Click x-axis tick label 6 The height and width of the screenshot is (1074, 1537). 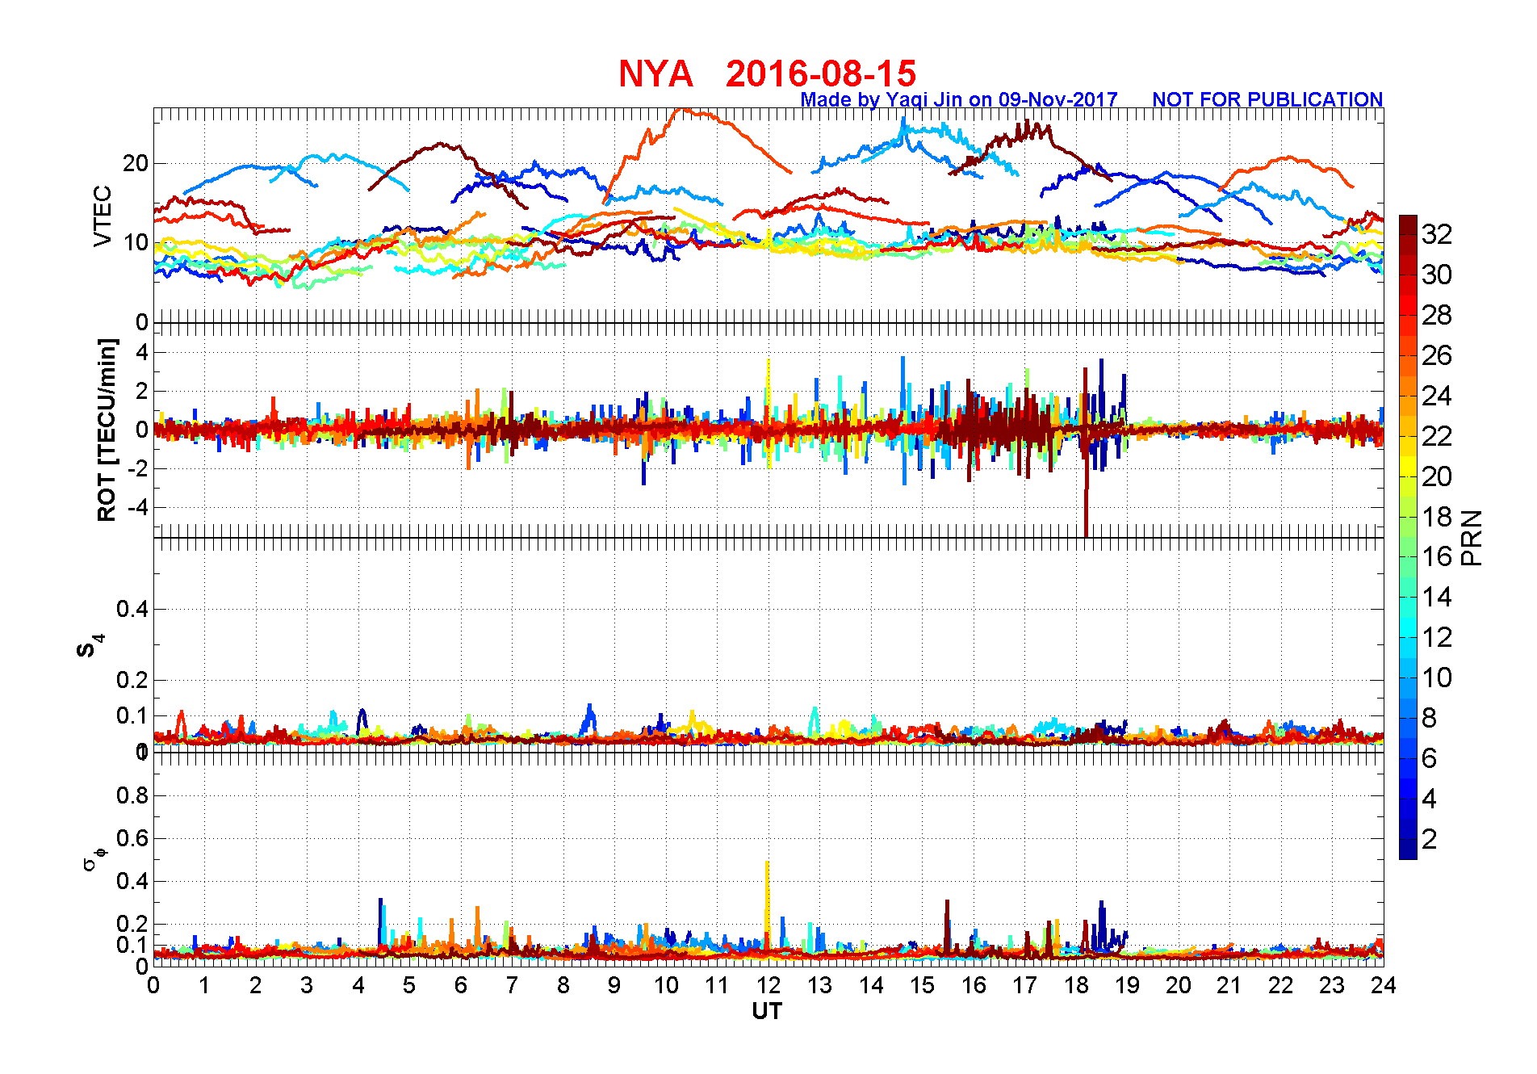coord(460,985)
